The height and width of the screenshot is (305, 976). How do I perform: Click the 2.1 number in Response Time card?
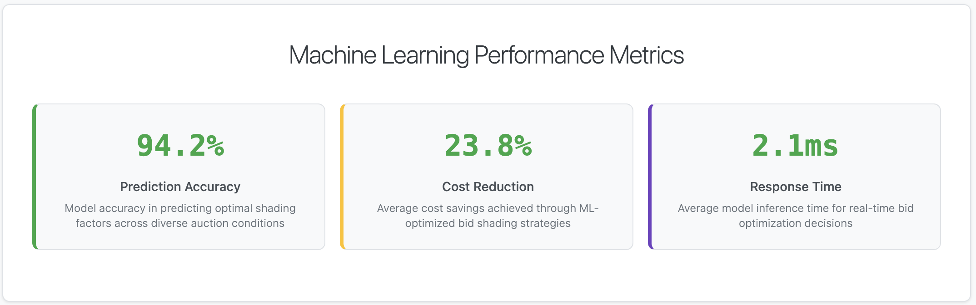777,146
